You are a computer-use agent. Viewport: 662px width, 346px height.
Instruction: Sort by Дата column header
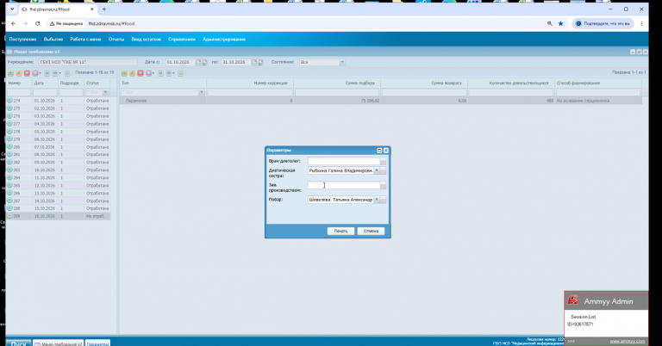(x=45, y=83)
